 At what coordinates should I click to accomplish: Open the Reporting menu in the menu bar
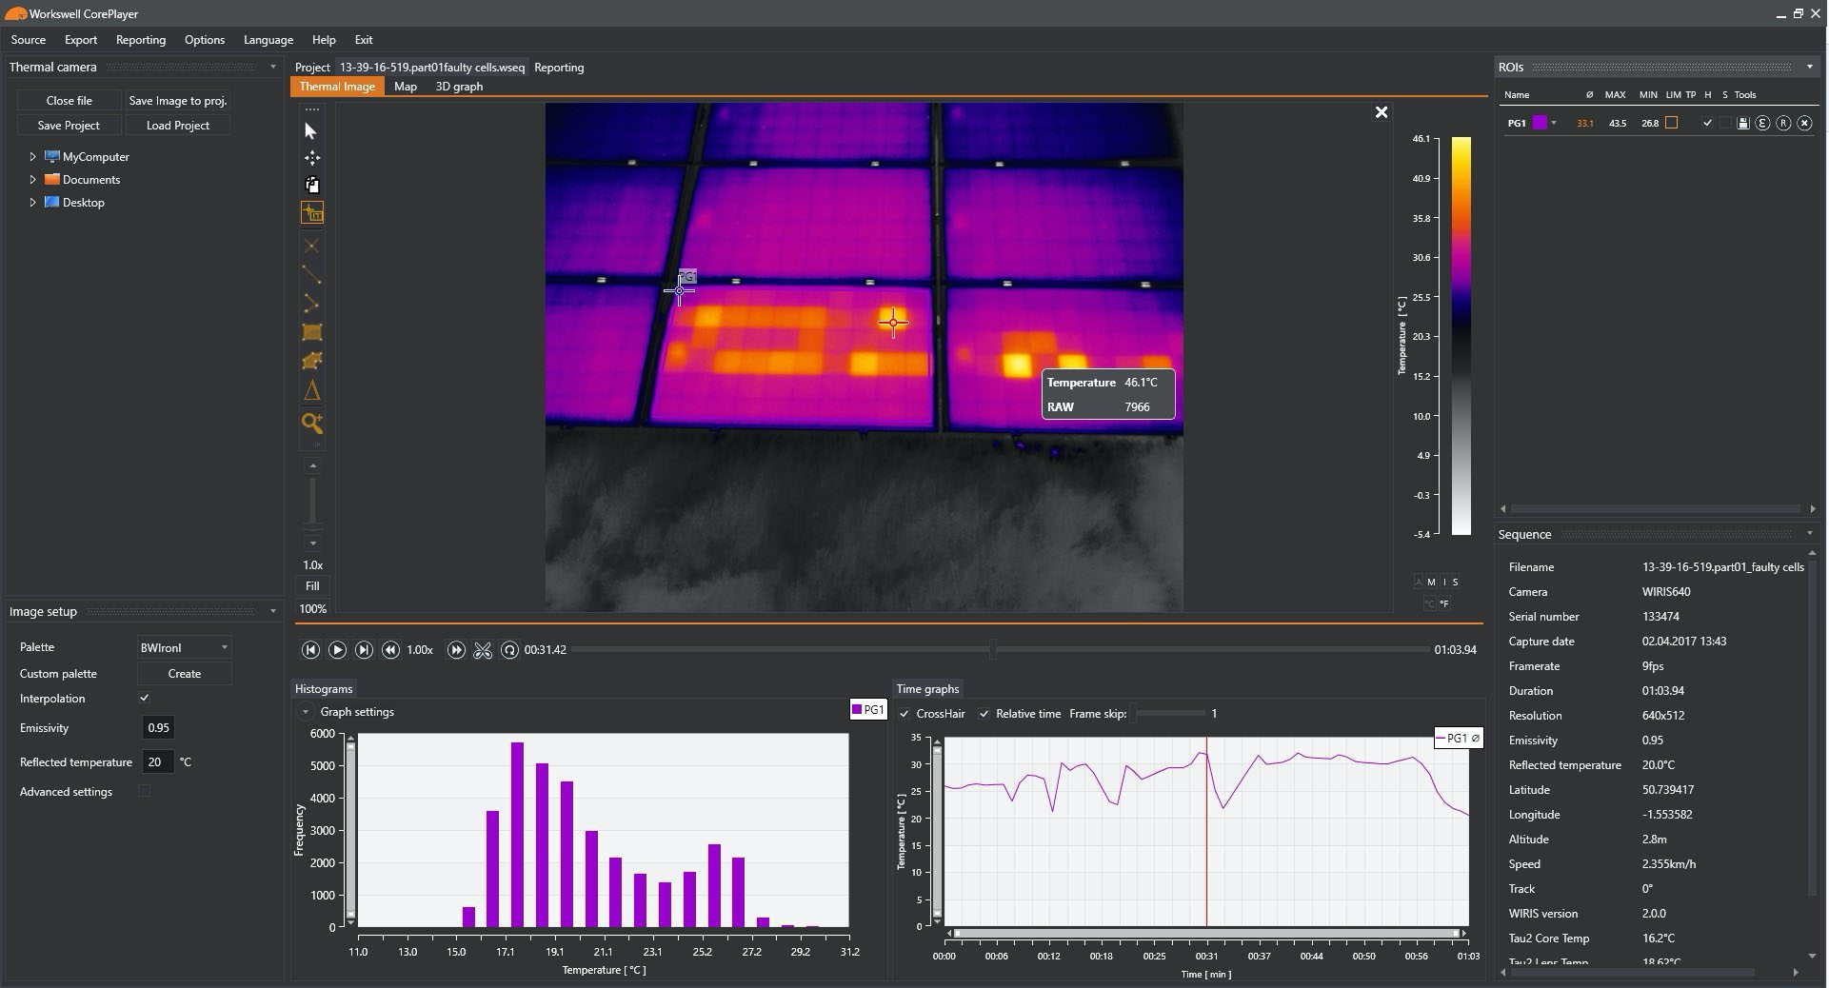(x=141, y=40)
